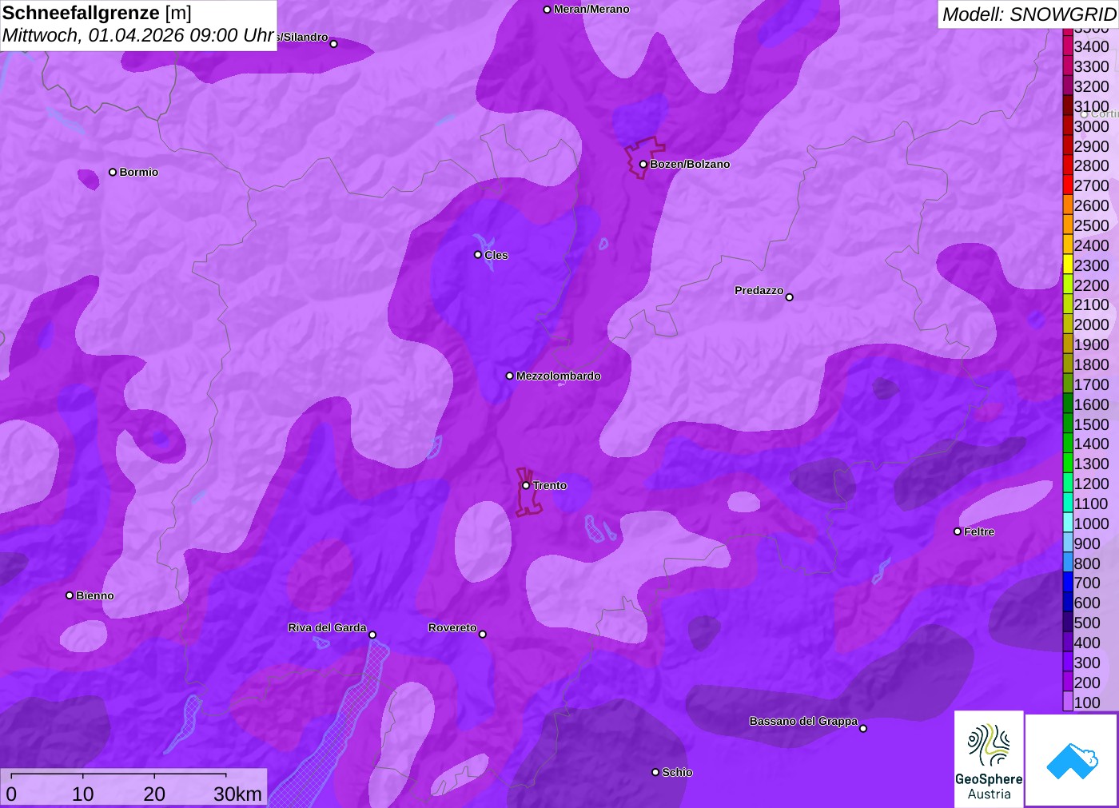Click the orange 2600 legend color swatch

pos(1068,205)
